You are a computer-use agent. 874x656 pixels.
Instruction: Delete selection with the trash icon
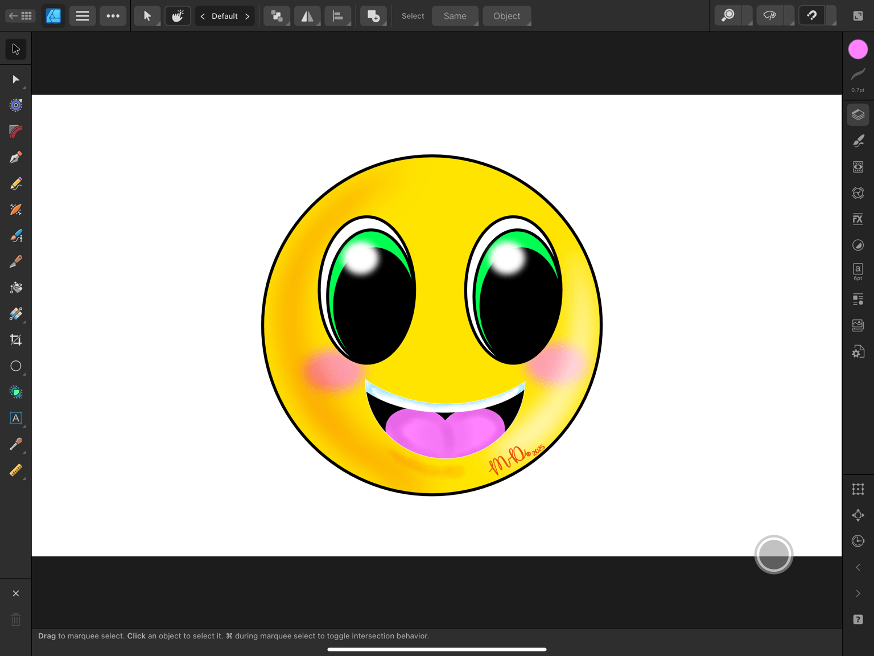16,620
